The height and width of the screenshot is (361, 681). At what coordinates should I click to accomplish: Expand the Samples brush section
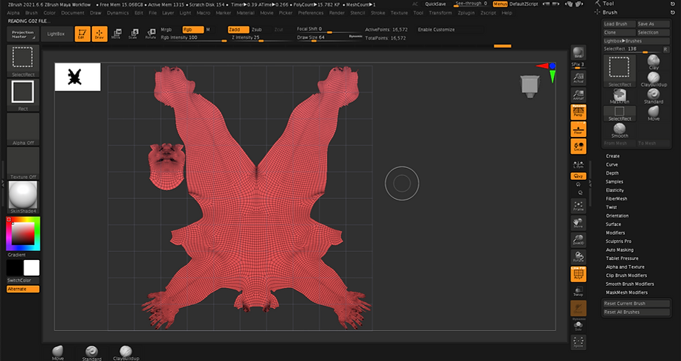click(614, 181)
